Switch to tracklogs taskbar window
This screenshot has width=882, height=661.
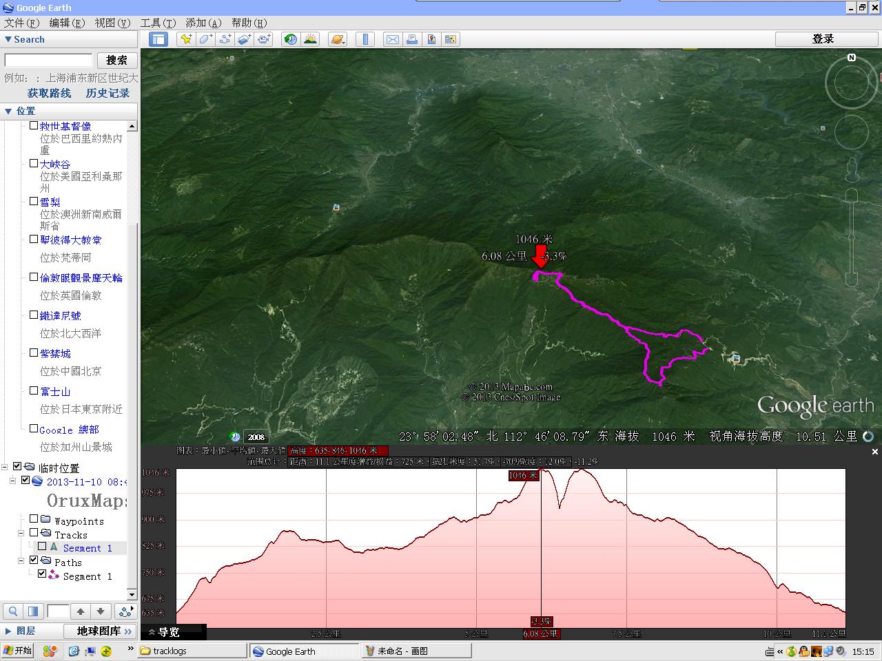[192, 651]
